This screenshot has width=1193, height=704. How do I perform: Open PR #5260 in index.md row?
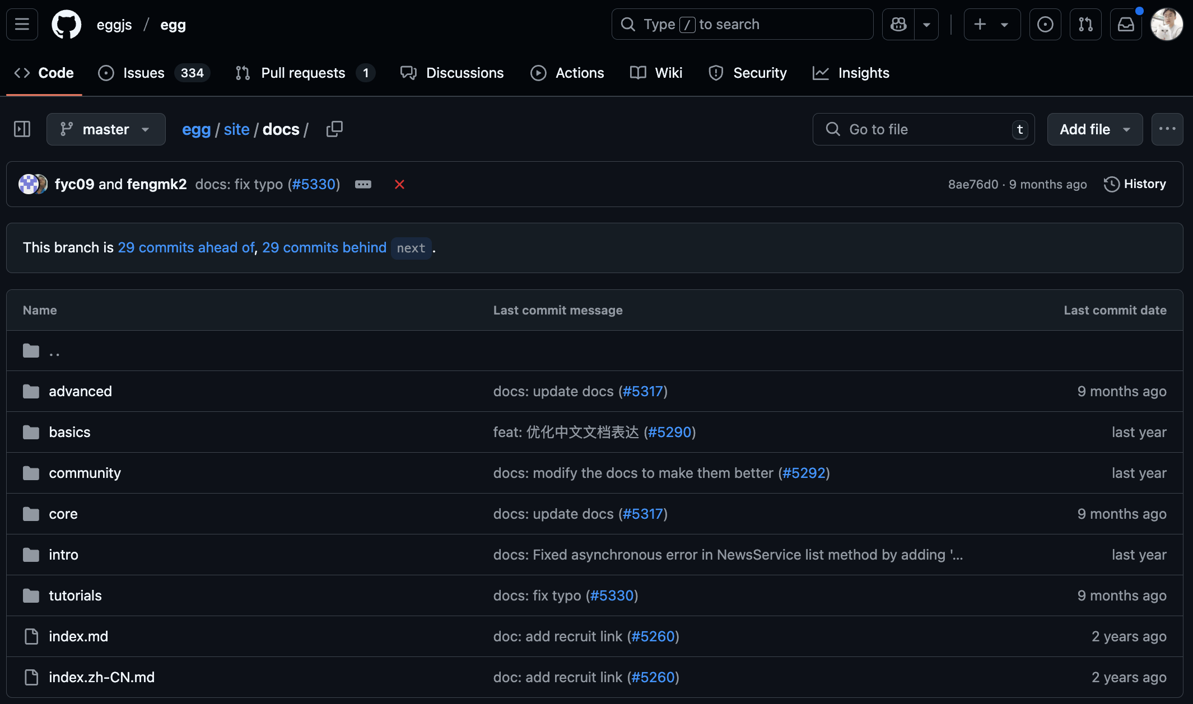(653, 636)
